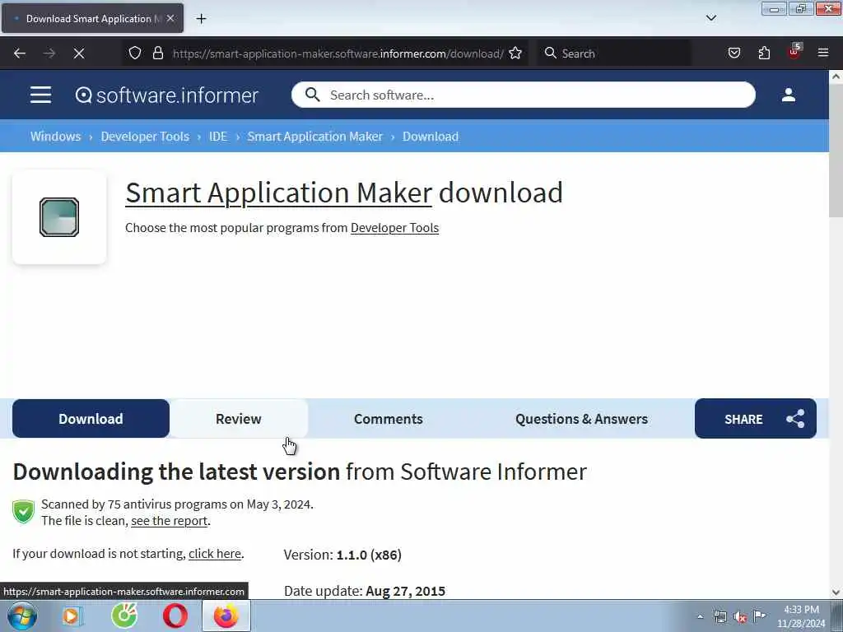Viewport: 843px width, 632px height.
Task: Open the Extensions puzzle icon
Action: click(764, 53)
